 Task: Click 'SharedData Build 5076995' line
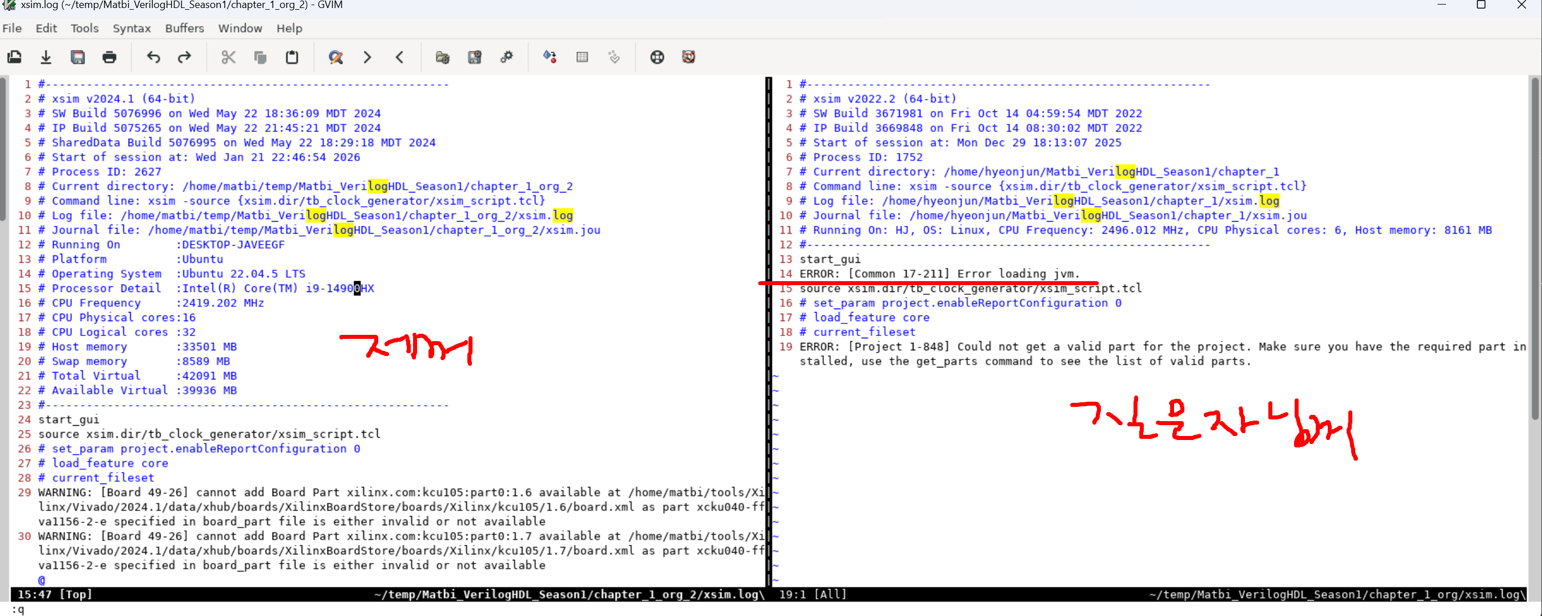click(237, 142)
